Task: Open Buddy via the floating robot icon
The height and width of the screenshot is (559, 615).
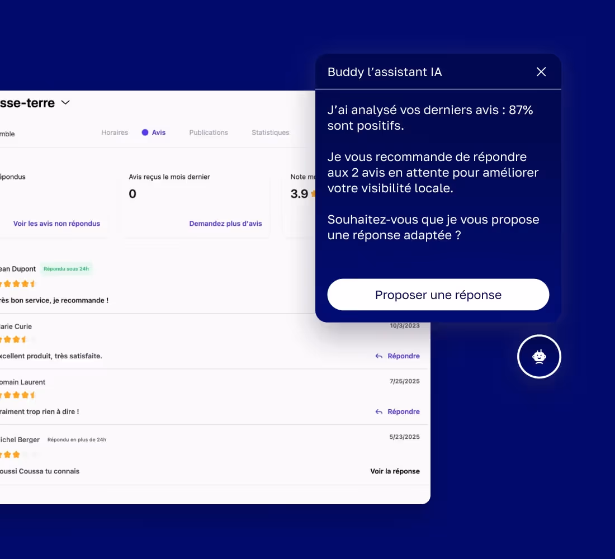Action: pyautogui.click(x=539, y=356)
